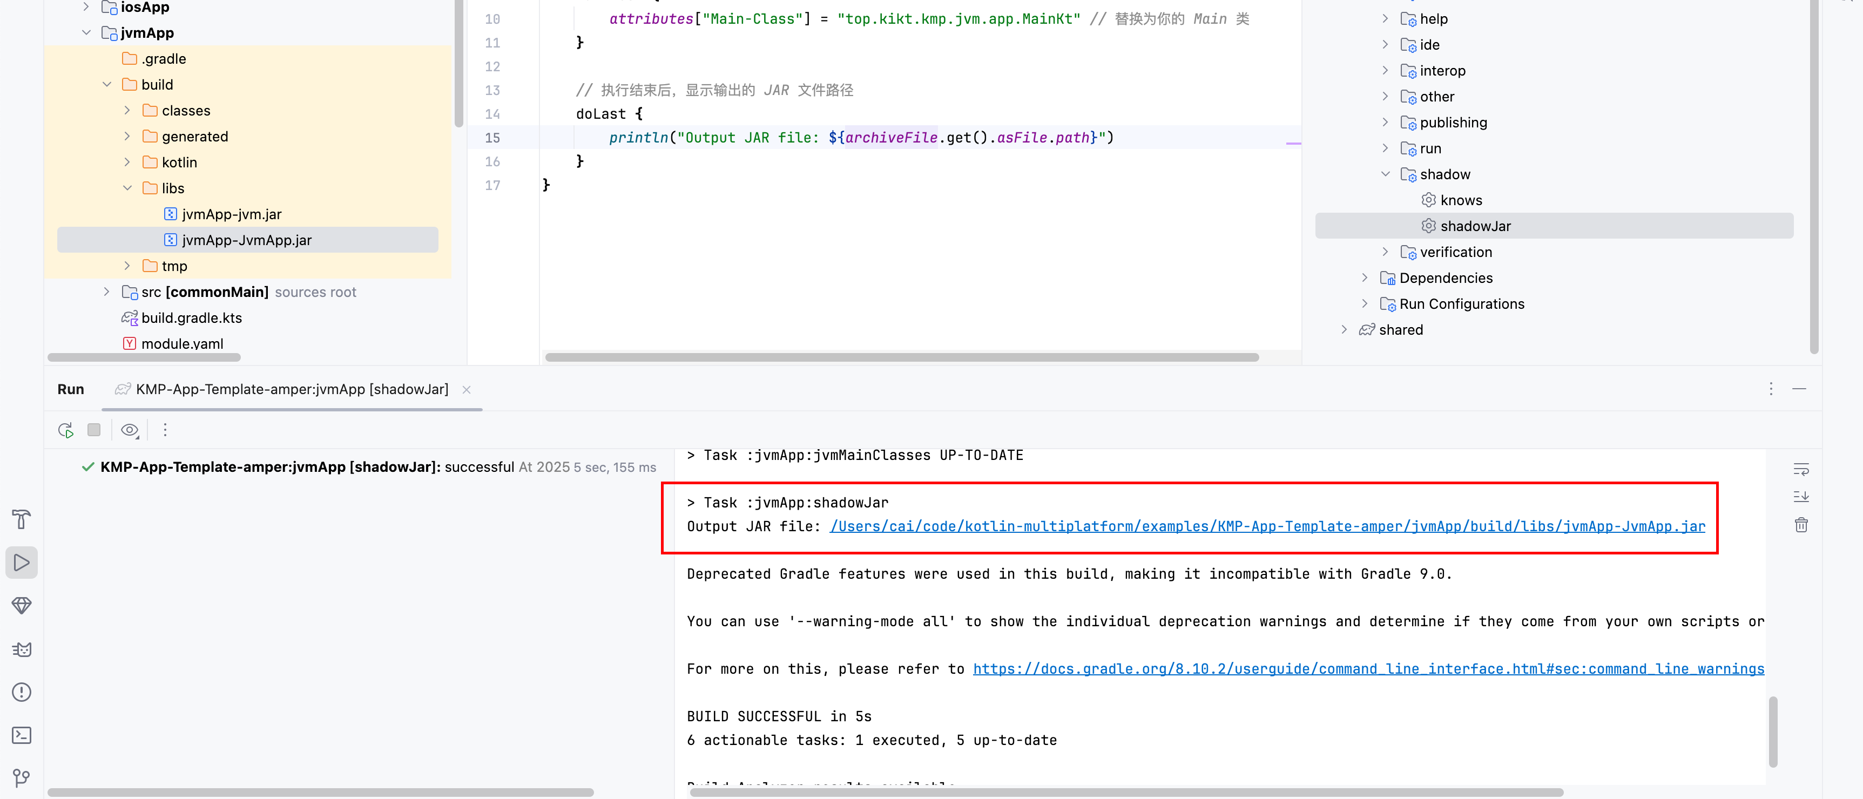1863x799 pixels.
Task: Expand the verification task group
Action: pyautogui.click(x=1386, y=252)
